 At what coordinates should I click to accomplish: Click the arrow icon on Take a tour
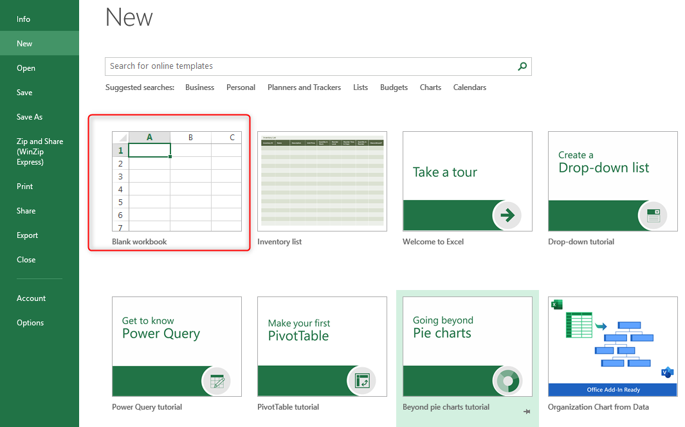(507, 215)
